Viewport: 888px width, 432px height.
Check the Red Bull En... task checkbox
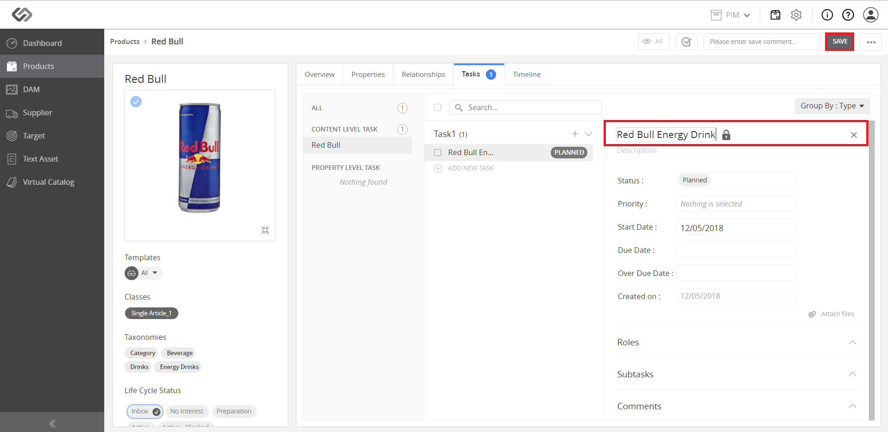[438, 152]
